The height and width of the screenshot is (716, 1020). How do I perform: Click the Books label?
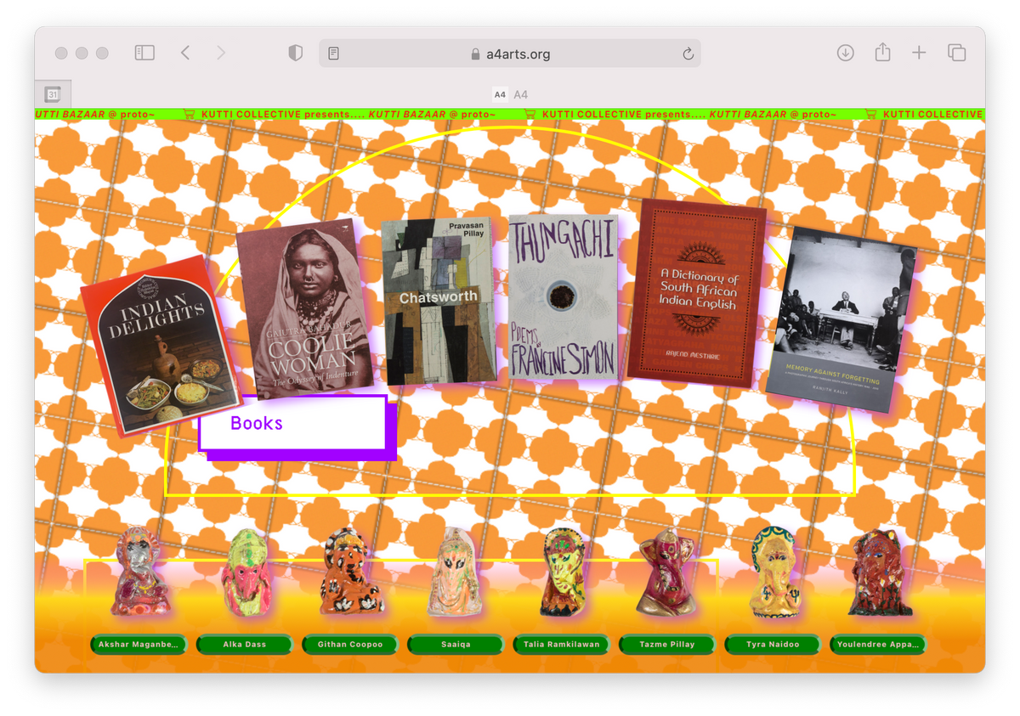pos(256,423)
